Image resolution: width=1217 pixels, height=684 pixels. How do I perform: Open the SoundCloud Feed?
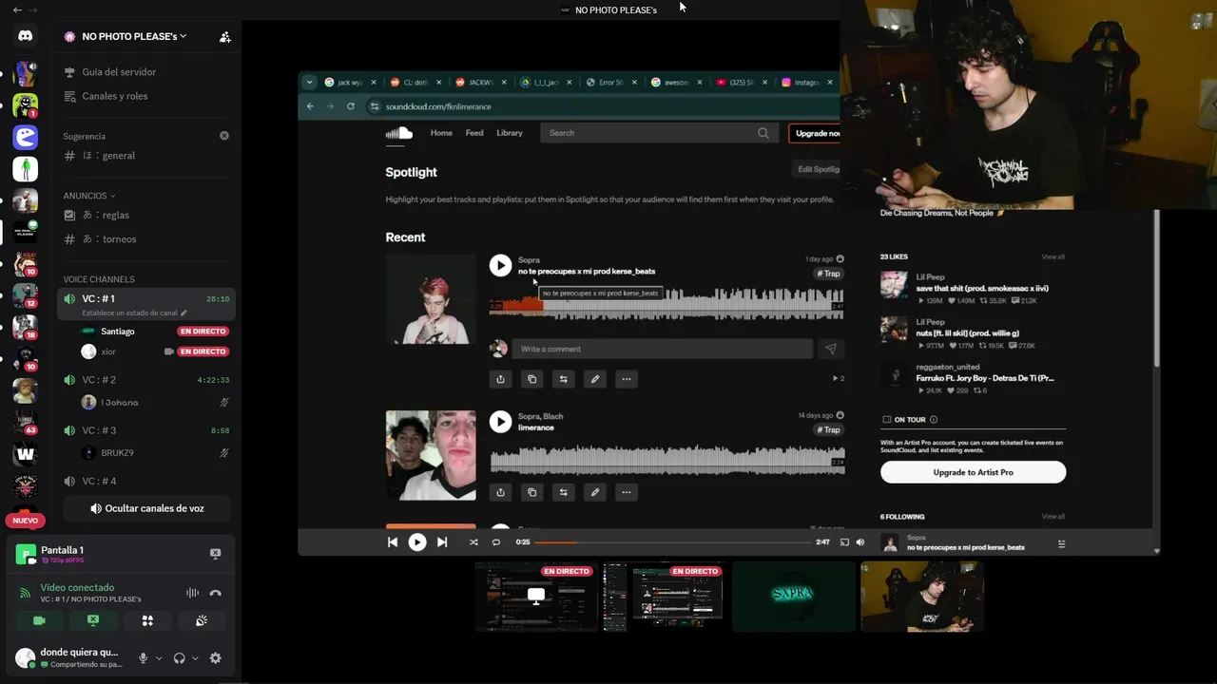(x=474, y=133)
